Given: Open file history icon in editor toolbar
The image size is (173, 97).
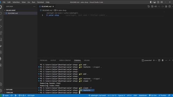Looking at the screenshot, I should (x=149, y=6).
